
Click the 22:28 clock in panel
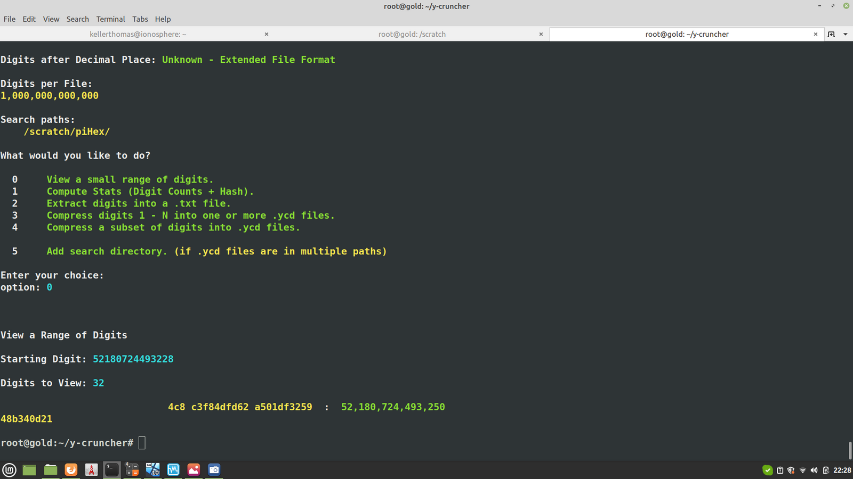[x=842, y=470]
